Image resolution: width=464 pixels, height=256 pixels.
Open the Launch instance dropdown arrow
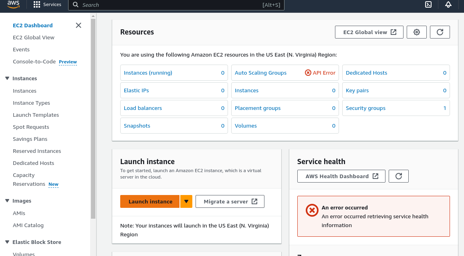pyautogui.click(x=186, y=201)
